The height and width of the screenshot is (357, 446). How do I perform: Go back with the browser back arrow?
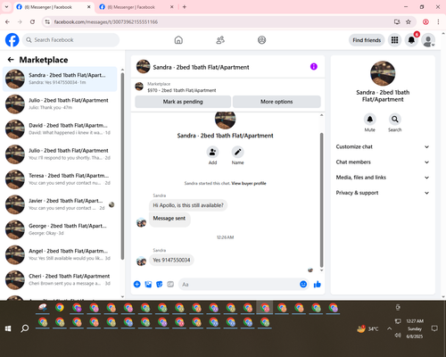[7, 21]
